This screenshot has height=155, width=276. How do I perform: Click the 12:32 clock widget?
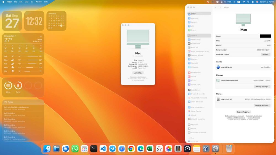click(x=34, y=21)
